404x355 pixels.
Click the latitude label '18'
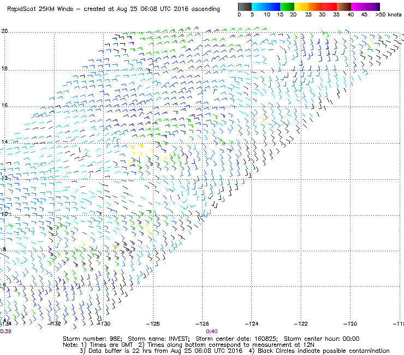pos(4,69)
